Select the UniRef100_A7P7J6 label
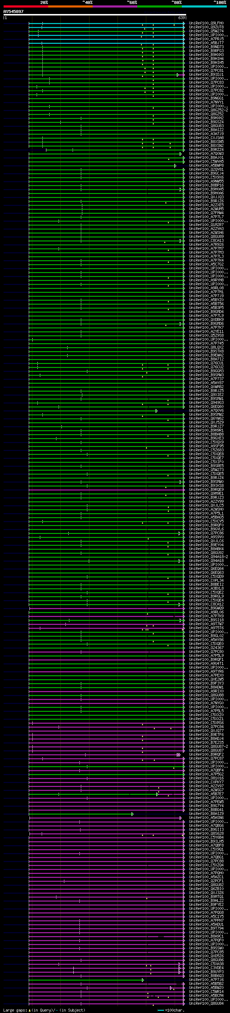This screenshot has height=1013, width=230. pos(206,980)
